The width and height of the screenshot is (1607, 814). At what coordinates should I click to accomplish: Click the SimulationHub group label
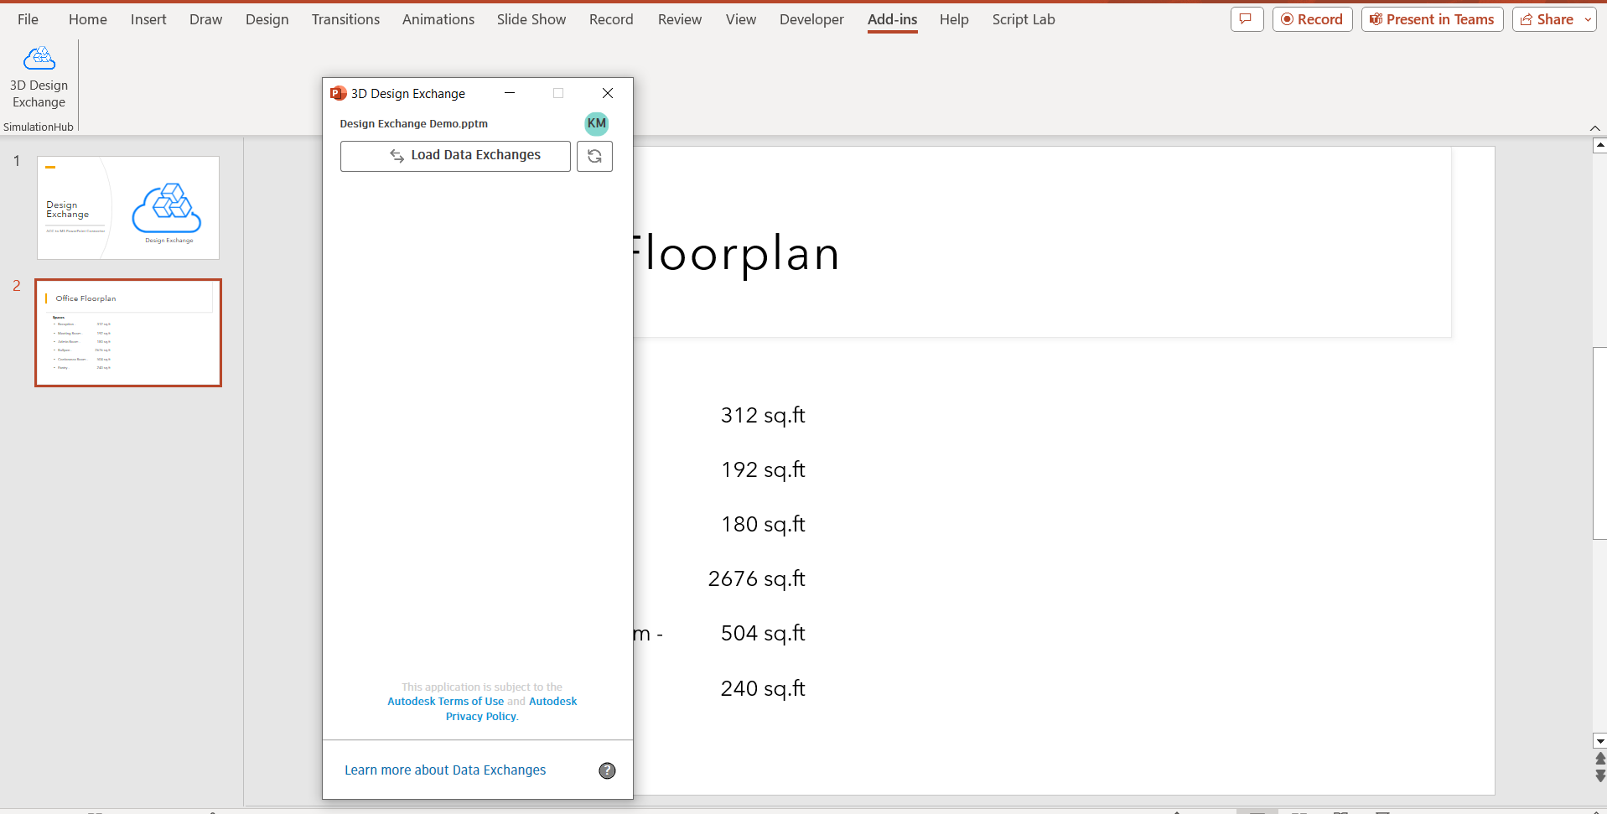tap(39, 127)
